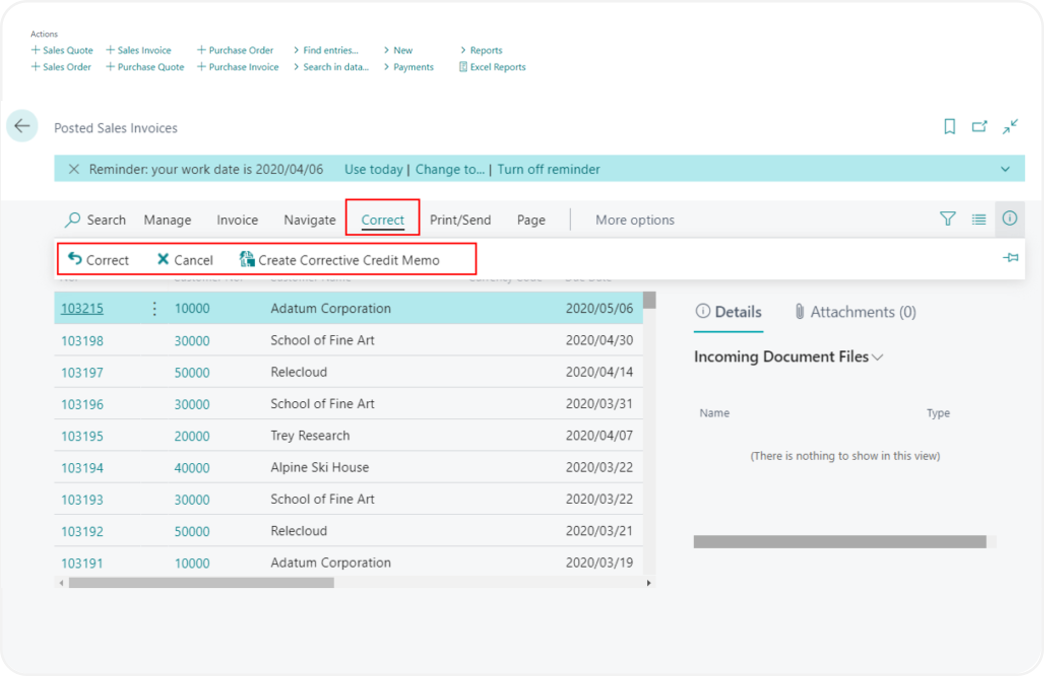Click customer number 20000 for Trey Research
The image size is (1044, 676).
click(x=192, y=436)
